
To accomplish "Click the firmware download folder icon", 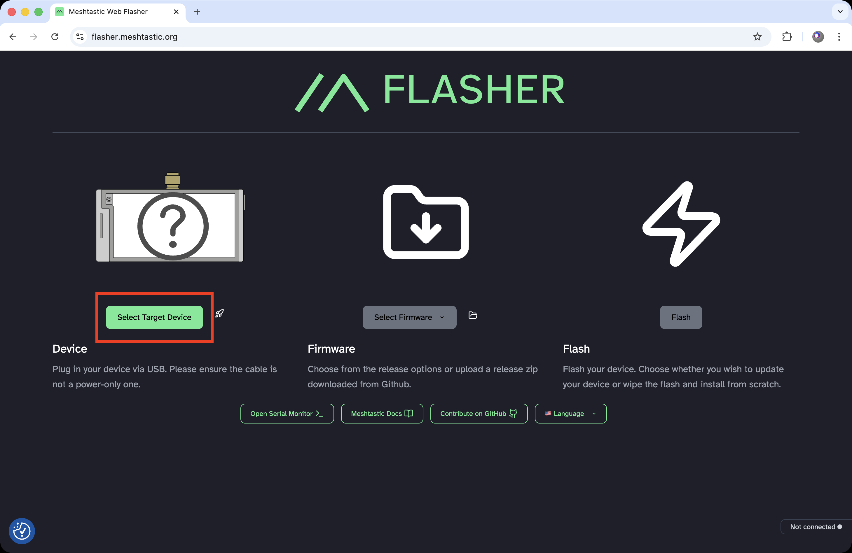I will point(426,222).
